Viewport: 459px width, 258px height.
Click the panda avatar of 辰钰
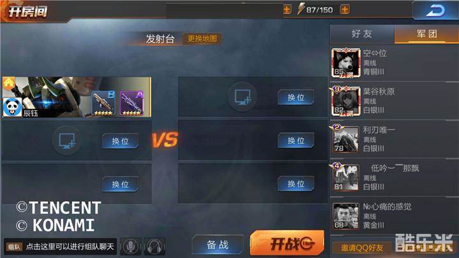pos(12,108)
